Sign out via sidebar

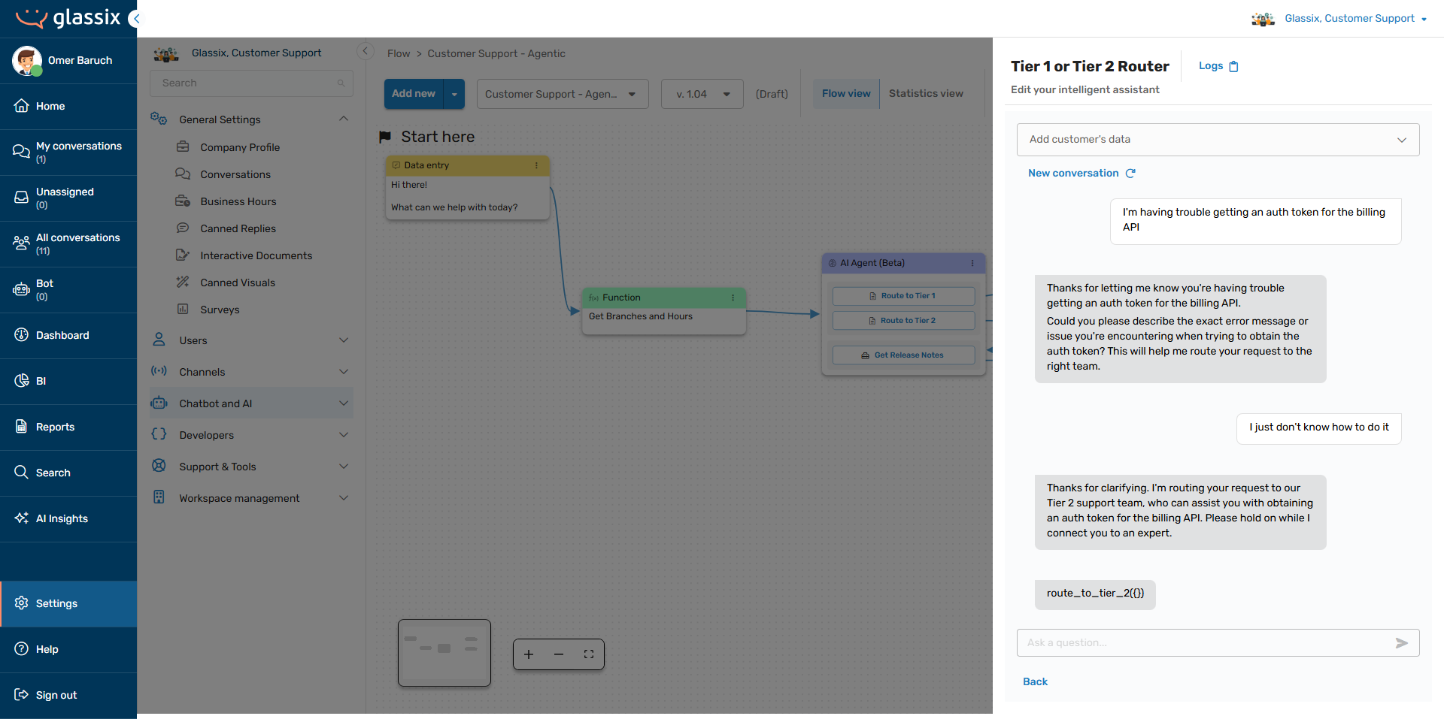(68, 695)
